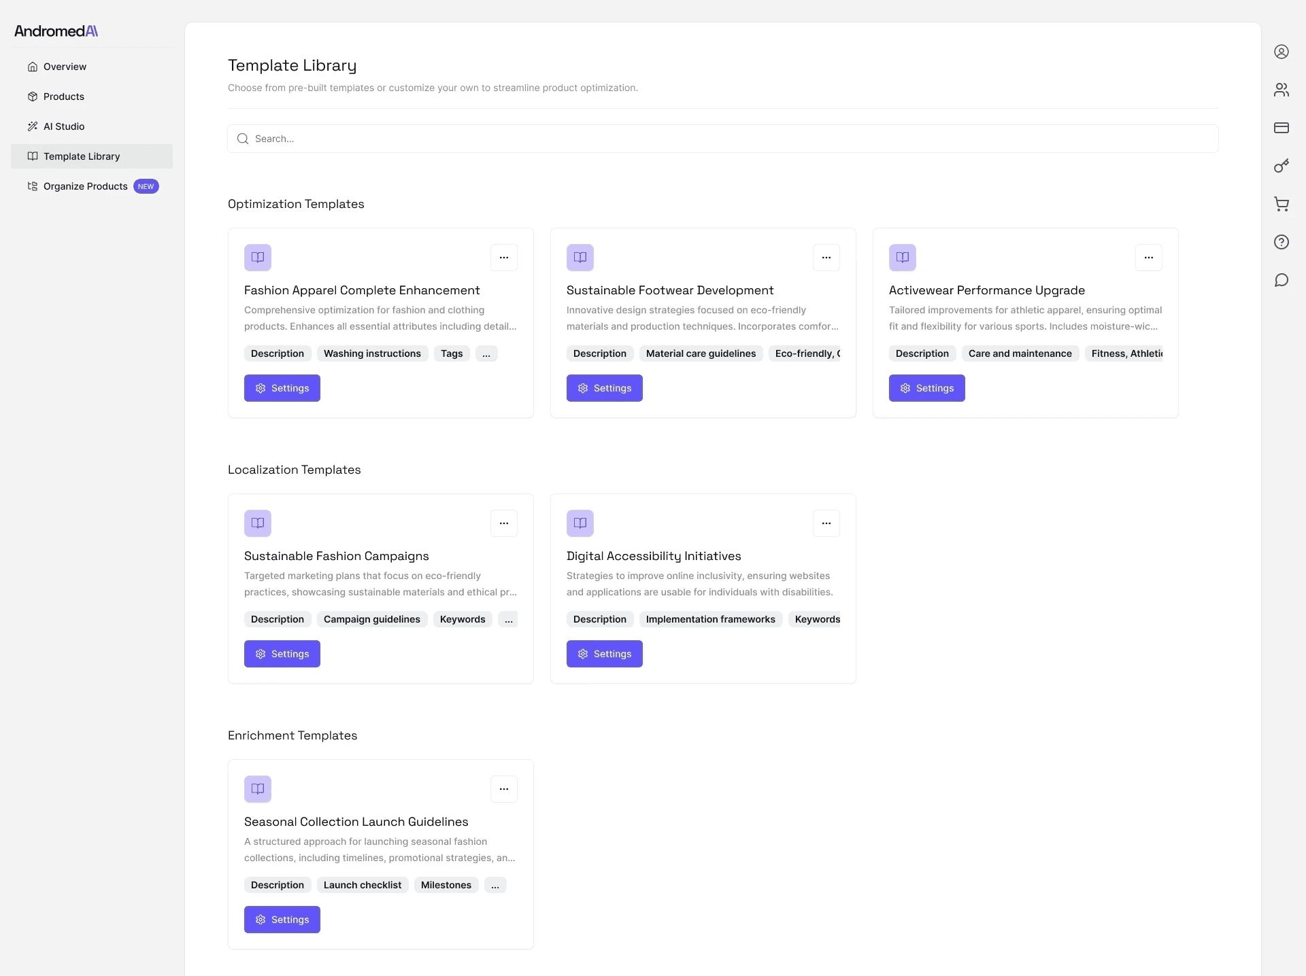Screen dimensions: 1306x976
Task: Navigate to Products in sidebar
Action: (x=64, y=97)
